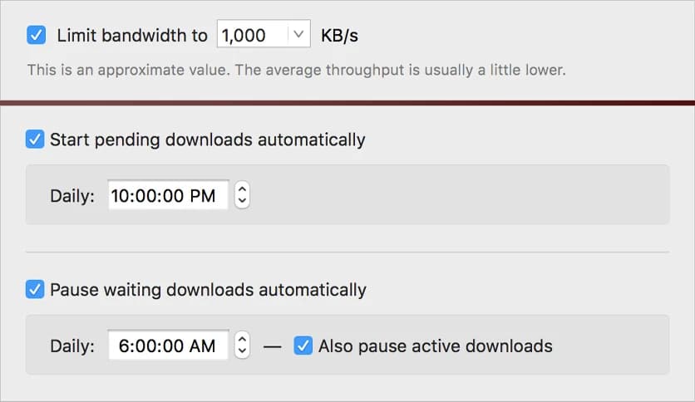Disable Start pending downloads automatically checkbox

tap(35, 140)
